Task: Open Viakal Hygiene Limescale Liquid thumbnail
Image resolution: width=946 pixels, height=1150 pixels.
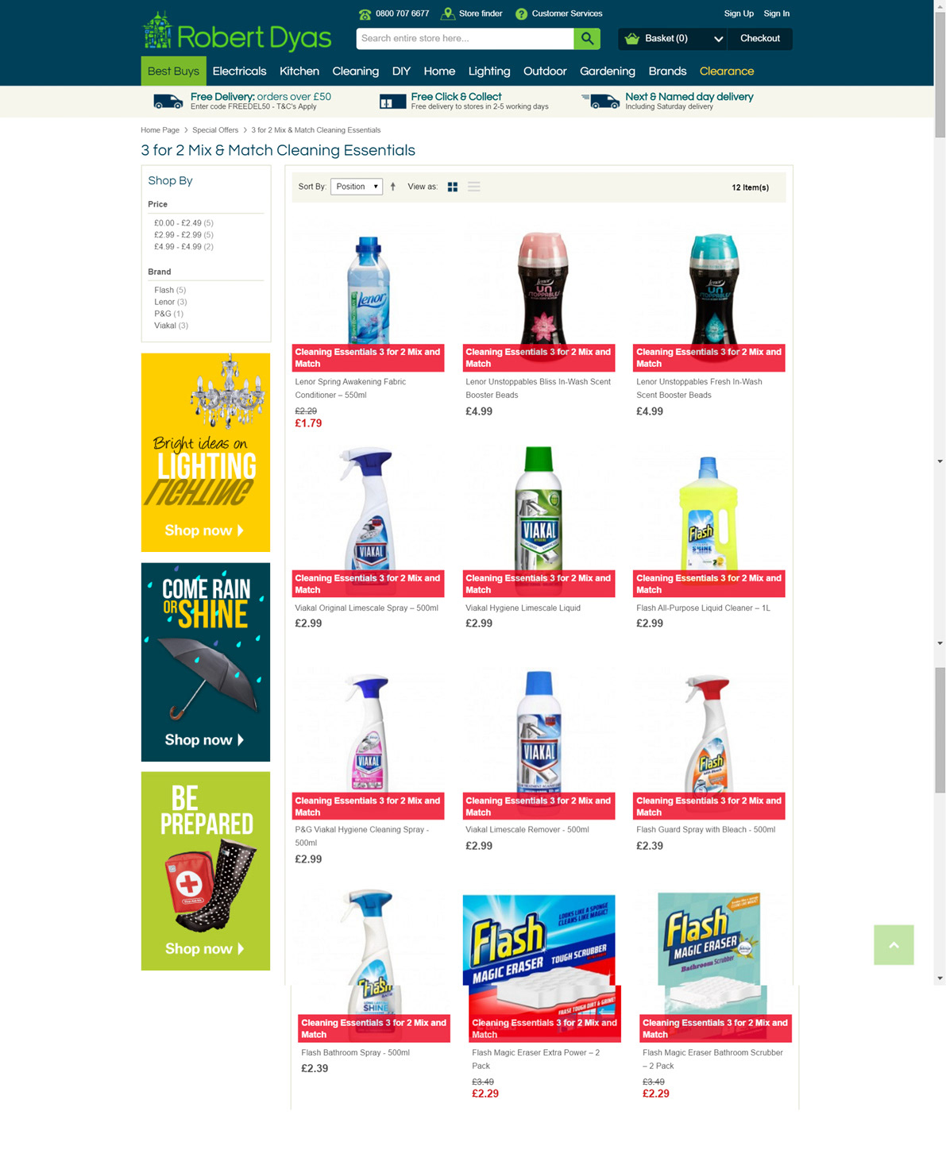Action: point(539,508)
